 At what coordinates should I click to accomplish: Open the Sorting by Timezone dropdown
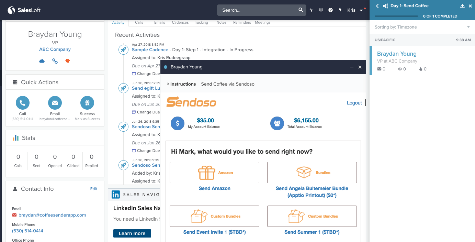pyautogui.click(x=422, y=27)
